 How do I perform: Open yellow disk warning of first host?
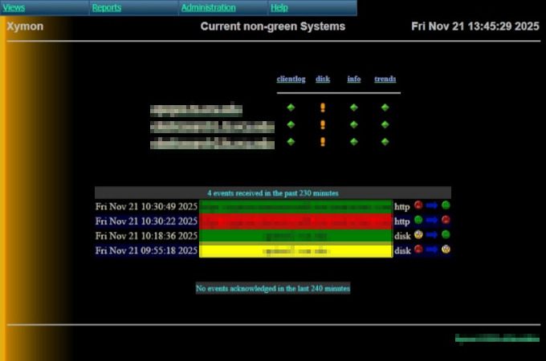coord(323,107)
